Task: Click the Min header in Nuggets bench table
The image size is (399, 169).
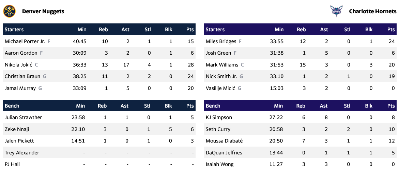Action: point(80,106)
